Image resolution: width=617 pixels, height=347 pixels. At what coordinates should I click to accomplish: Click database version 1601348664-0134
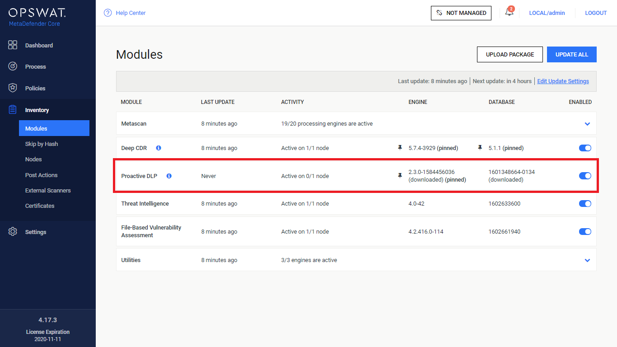click(512, 172)
